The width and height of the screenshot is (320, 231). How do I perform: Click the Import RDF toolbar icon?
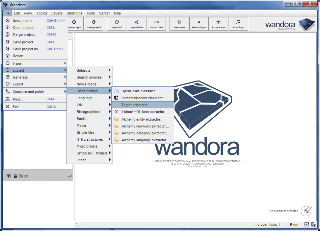137,24
